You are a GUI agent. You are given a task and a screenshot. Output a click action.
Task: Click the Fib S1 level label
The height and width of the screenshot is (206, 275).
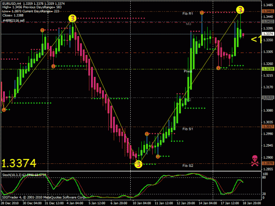tap(187, 129)
